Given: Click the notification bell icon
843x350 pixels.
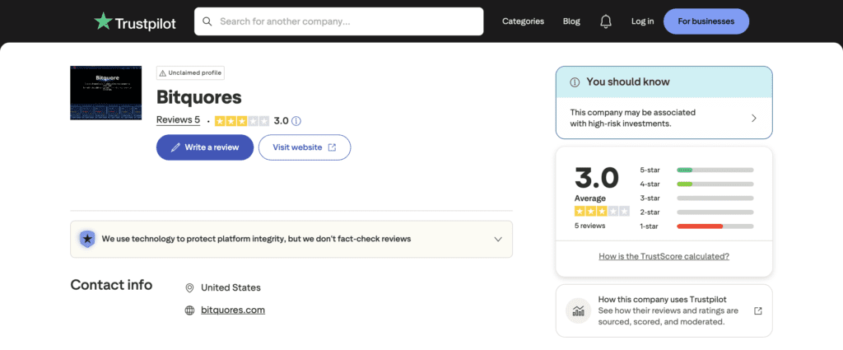Looking at the screenshot, I should 606,21.
